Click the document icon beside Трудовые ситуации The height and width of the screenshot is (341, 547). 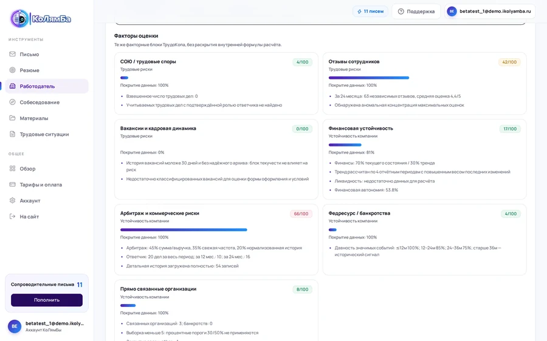click(13, 134)
